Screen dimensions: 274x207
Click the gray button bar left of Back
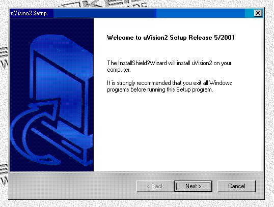coord(72,186)
